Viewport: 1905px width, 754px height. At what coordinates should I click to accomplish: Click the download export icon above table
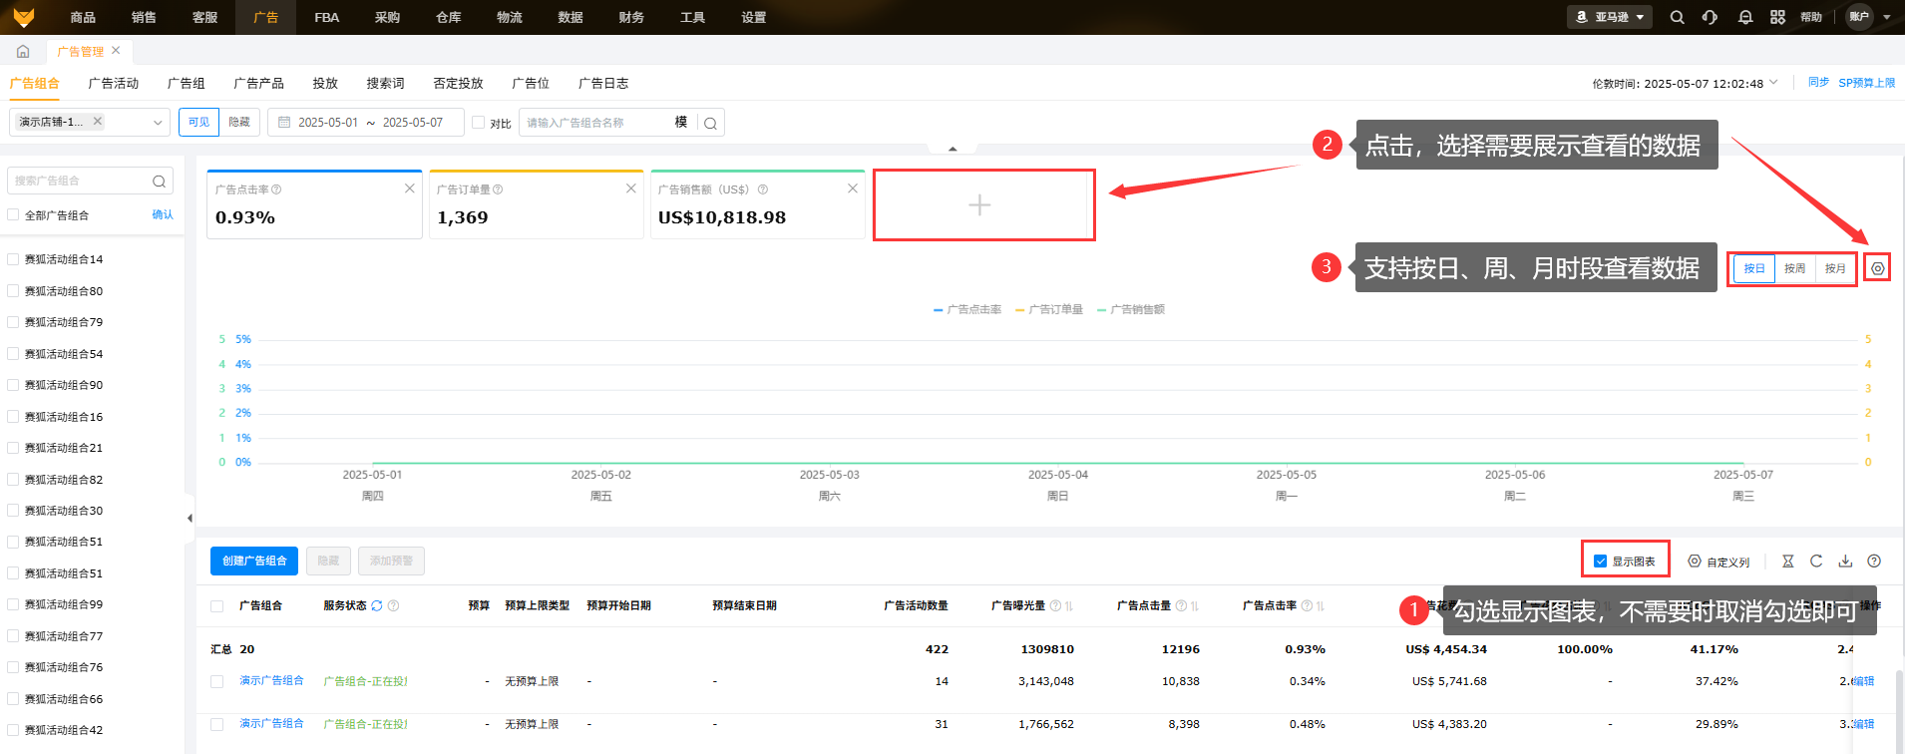coord(1845,562)
